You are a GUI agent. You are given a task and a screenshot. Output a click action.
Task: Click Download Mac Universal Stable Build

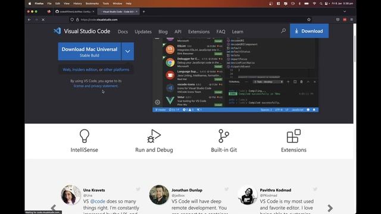(x=89, y=52)
